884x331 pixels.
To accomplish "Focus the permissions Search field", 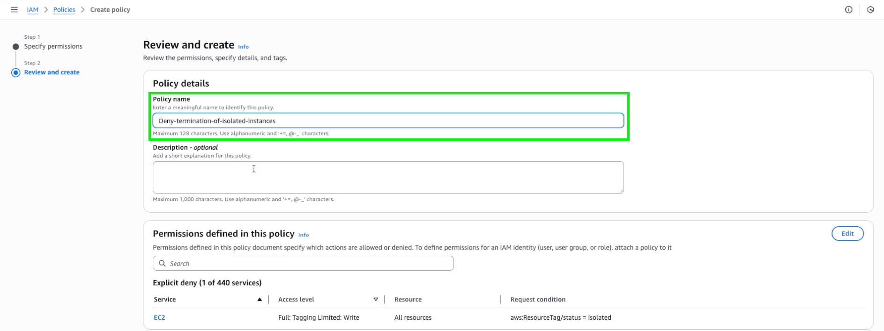I will (303, 263).
